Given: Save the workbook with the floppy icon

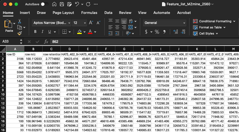Looking at the screenshot, I should click(x=62, y=4).
